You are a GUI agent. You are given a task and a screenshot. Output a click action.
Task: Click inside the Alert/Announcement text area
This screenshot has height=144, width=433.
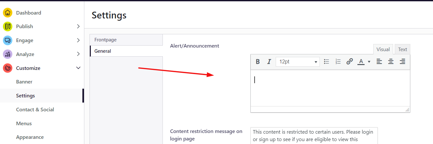click(x=330, y=88)
